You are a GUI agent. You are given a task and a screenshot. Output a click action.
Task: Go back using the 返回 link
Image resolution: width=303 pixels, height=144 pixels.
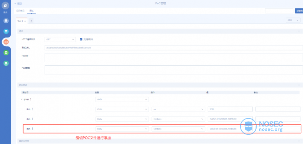tap(18, 3)
